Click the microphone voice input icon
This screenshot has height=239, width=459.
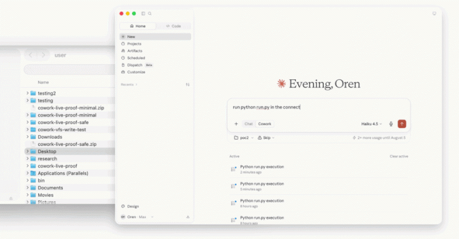tap(391, 124)
